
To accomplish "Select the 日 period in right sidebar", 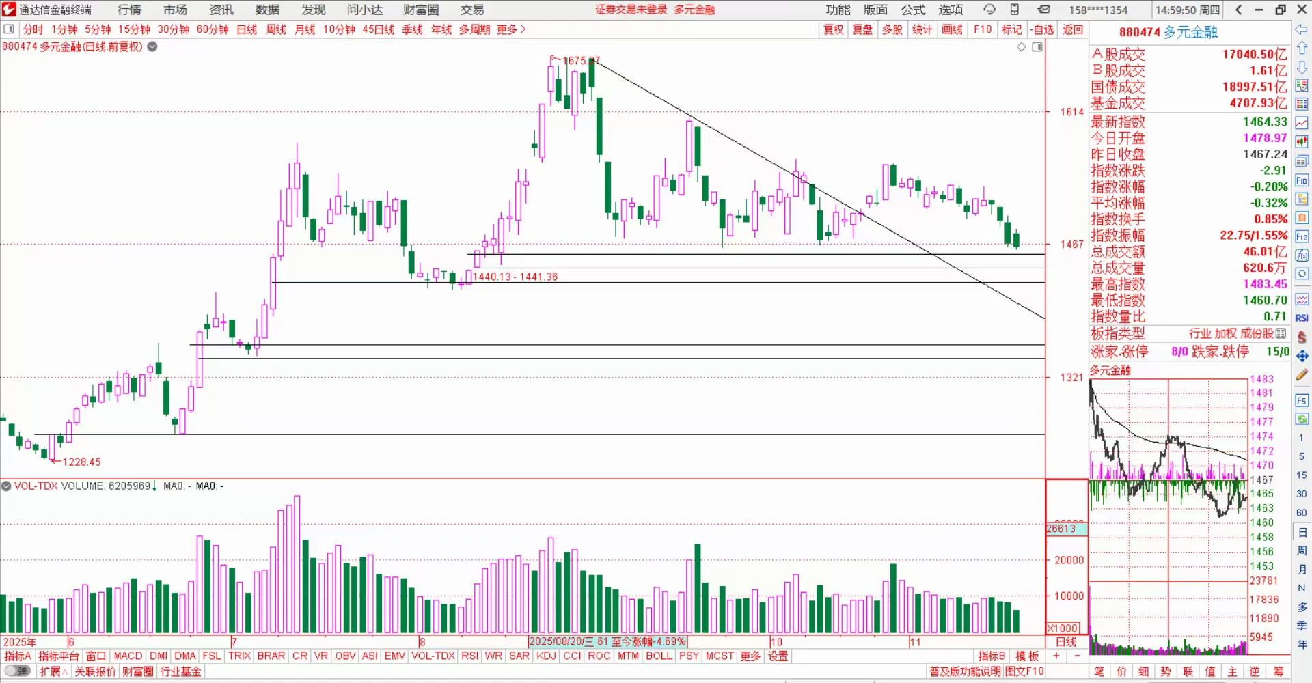I will 1302,532.
